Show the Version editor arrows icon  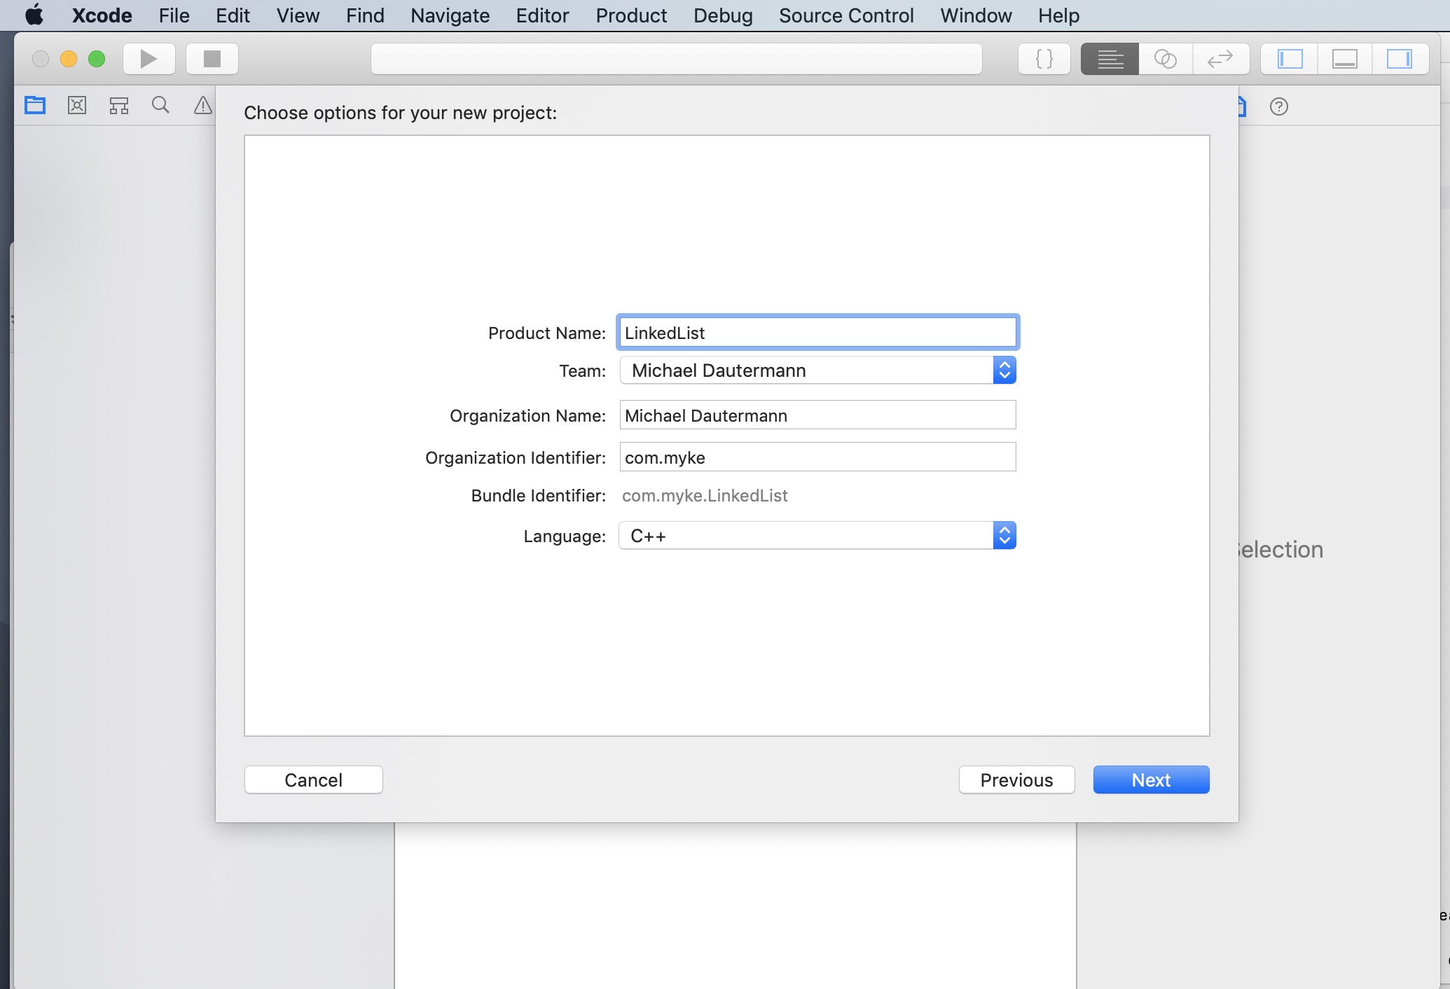click(x=1220, y=59)
